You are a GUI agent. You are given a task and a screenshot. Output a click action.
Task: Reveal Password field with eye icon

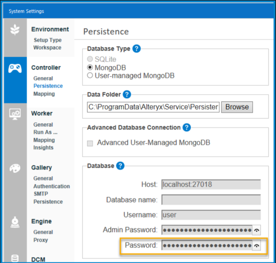257,245
